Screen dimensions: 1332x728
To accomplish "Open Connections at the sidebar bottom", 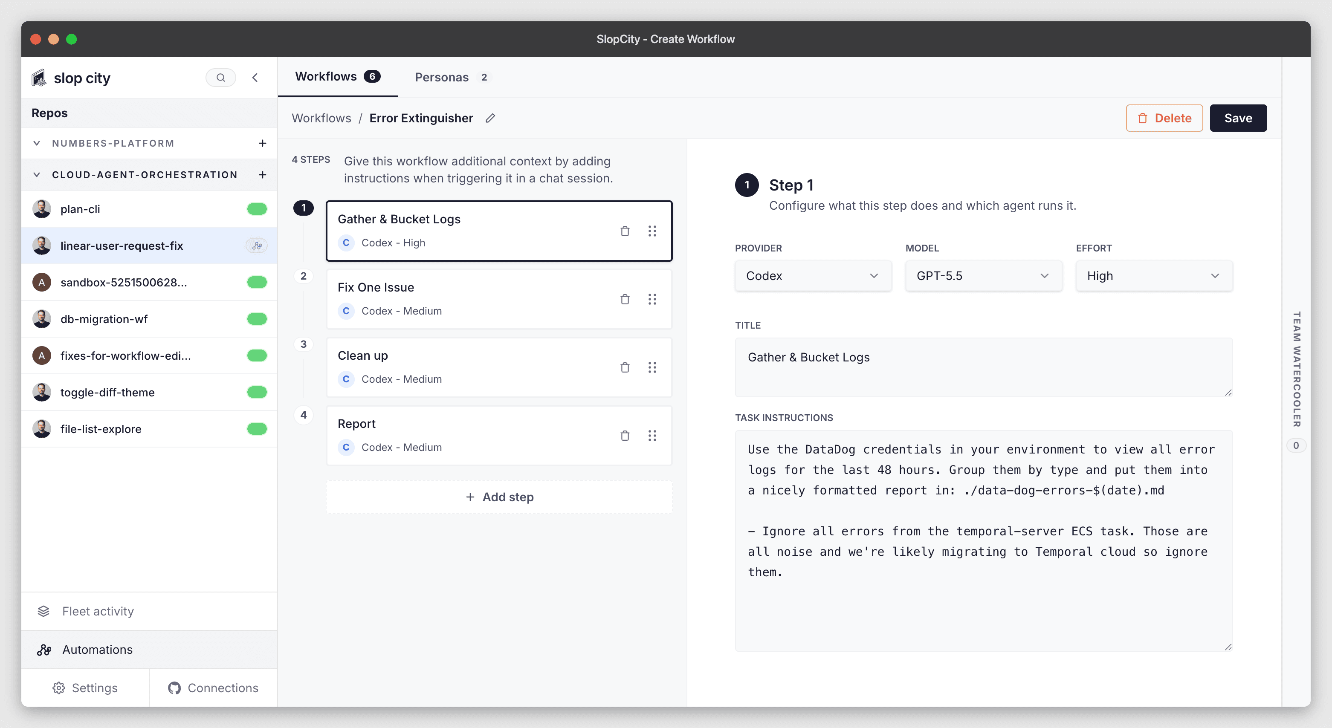I will (214, 688).
